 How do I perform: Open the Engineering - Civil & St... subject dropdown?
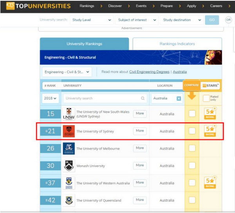coord(67,72)
